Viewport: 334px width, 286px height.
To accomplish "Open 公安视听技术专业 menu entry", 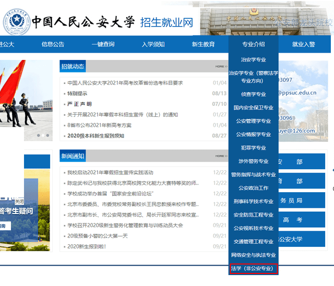I will [x=254, y=228].
